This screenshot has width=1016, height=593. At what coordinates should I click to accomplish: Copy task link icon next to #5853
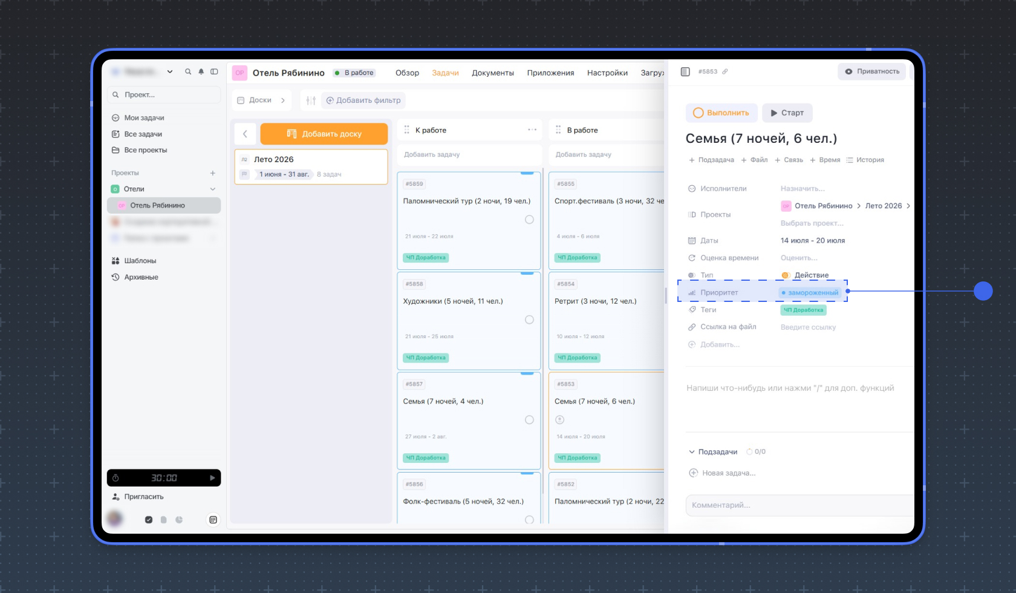(725, 71)
